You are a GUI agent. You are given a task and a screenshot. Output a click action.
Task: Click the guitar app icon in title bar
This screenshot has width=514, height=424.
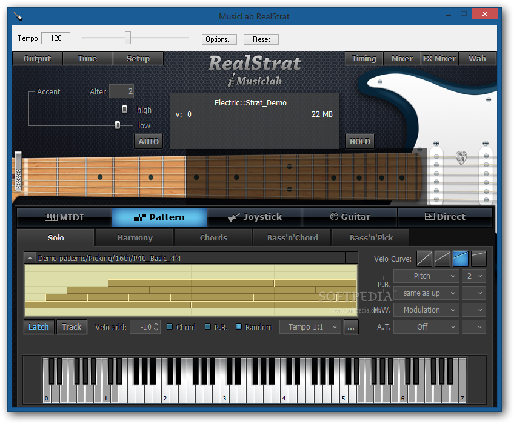[18, 16]
